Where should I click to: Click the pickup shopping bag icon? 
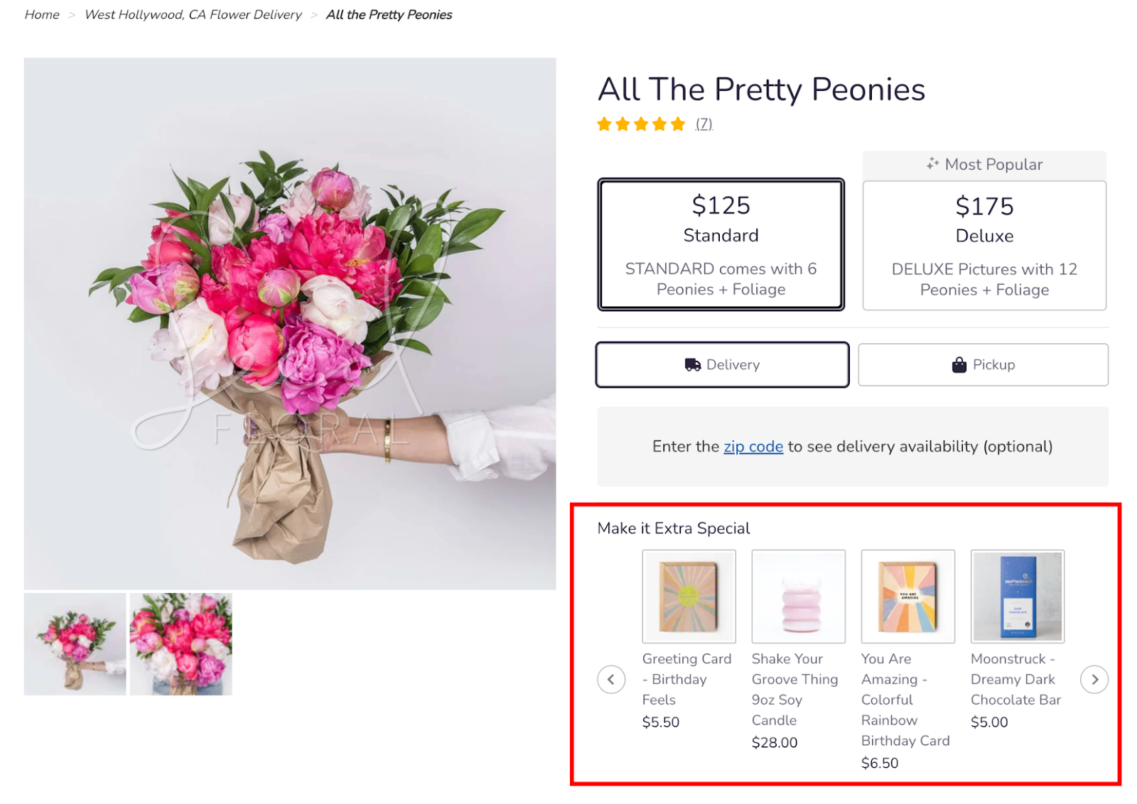point(959,365)
